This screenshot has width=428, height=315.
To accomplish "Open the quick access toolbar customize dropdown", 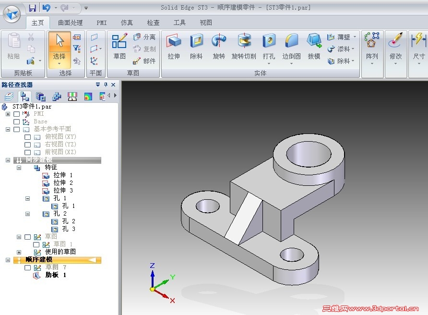I will (x=86, y=8).
